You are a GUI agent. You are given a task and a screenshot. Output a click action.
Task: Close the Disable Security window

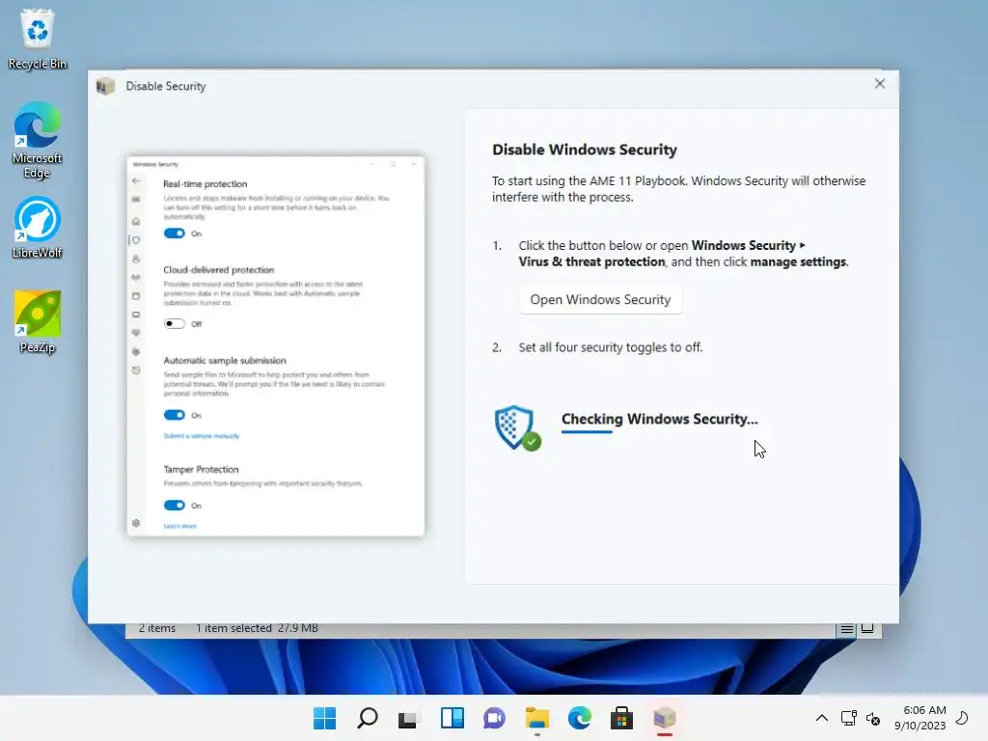click(x=880, y=84)
